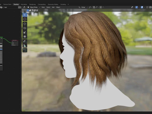Select the Measure tool
The image size is (152, 114).
coord(25,46)
